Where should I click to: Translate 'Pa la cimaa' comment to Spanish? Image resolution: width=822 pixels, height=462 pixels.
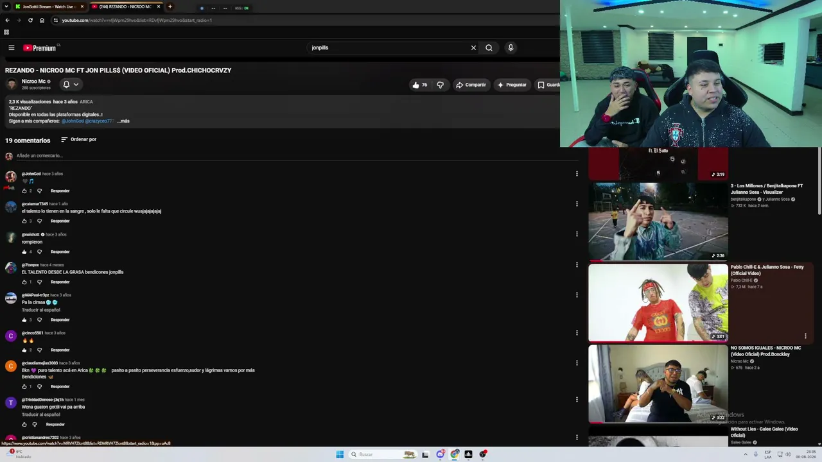click(x=40, y=310)
